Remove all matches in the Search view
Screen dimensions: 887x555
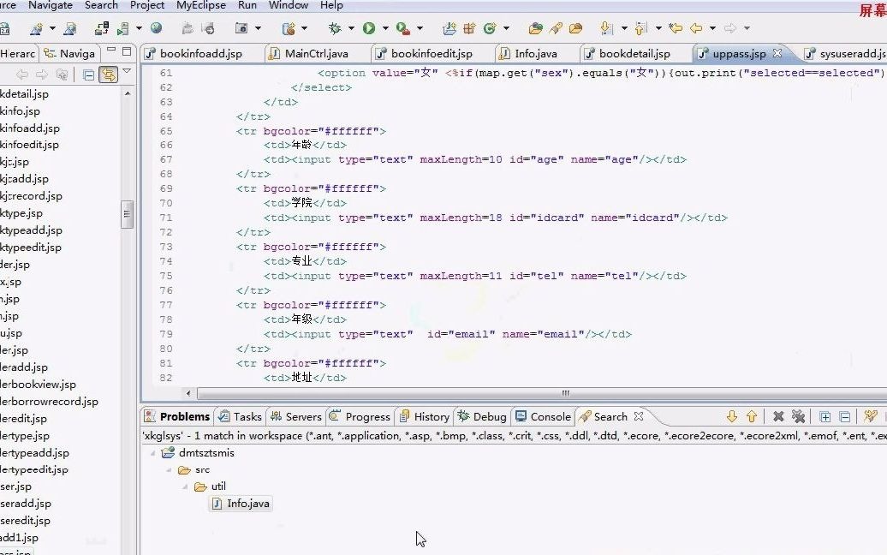click(801, 417)
